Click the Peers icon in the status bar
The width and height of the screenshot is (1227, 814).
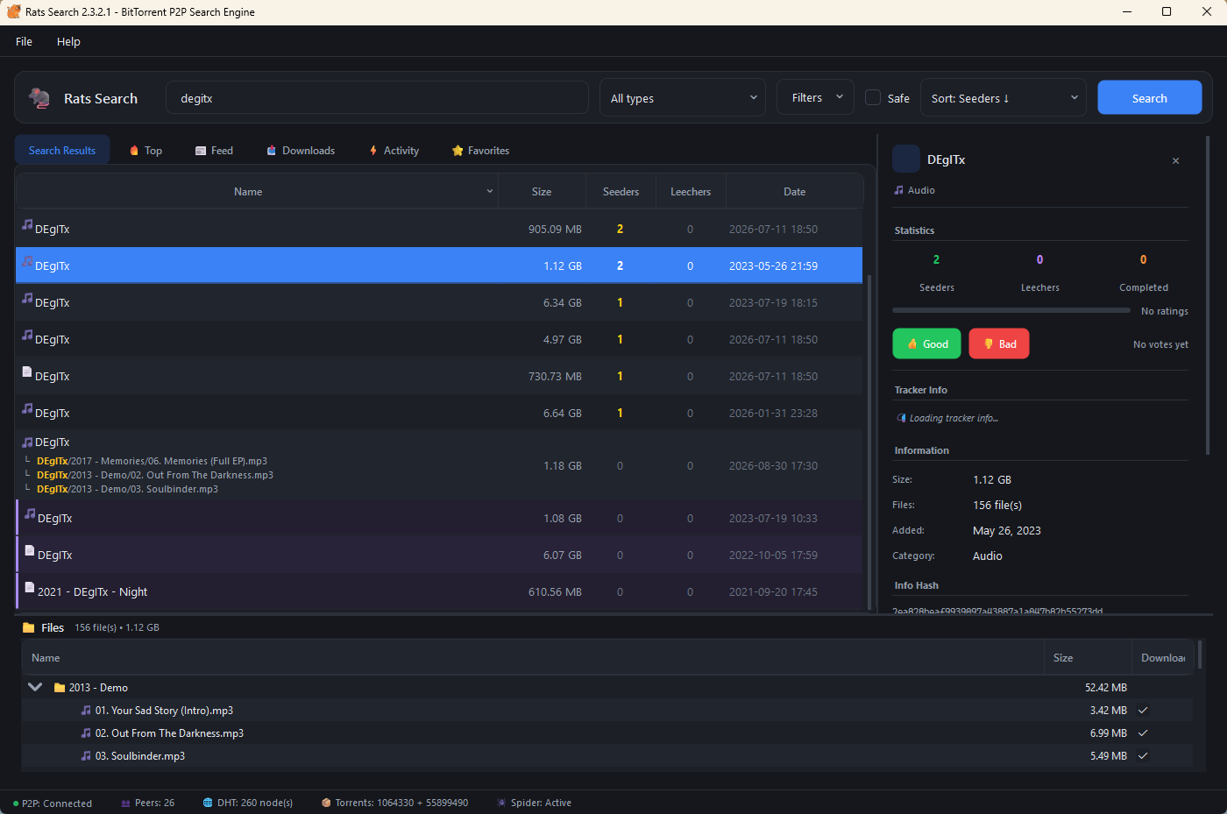pyautogui.click(x=126, y=803)
